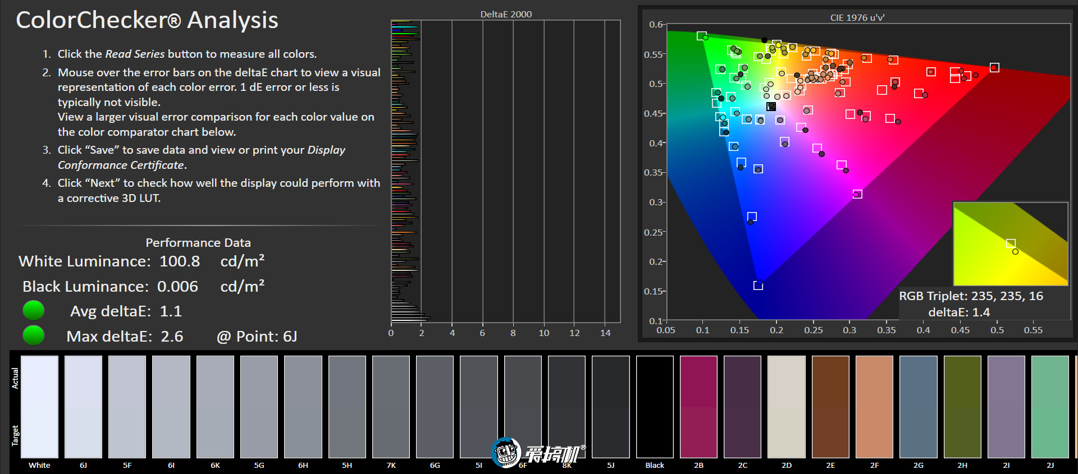The width and height of the screenshot is (1078, 474).
Task: Select the White color swatch
Action: pyautogui.click(x=39, y=407)
